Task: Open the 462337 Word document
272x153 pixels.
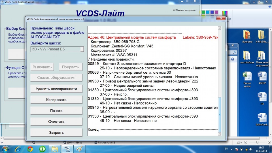Action: click(262, 78)
